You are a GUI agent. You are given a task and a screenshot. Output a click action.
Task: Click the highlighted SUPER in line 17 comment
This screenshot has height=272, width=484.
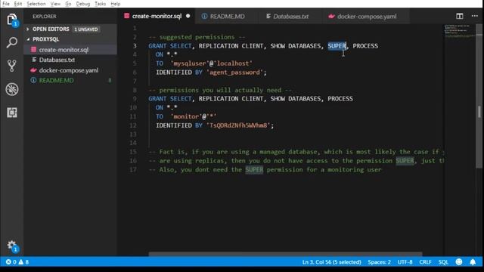(x=254, y=169)
